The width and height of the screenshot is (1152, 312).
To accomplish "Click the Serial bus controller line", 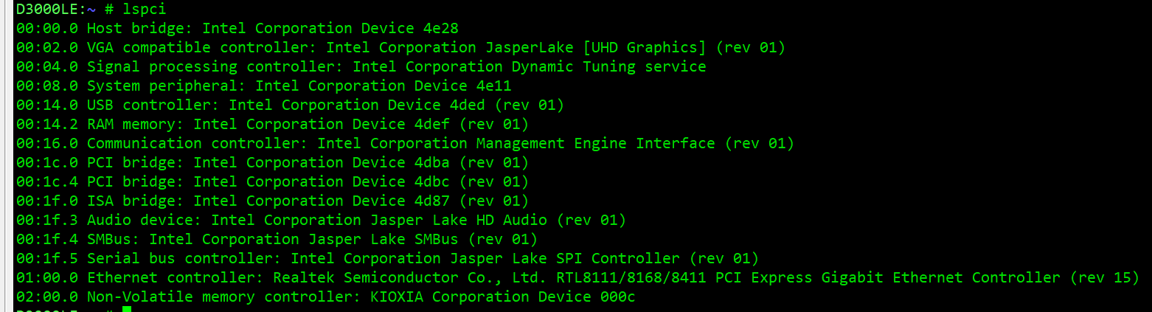I will (387, 259).
